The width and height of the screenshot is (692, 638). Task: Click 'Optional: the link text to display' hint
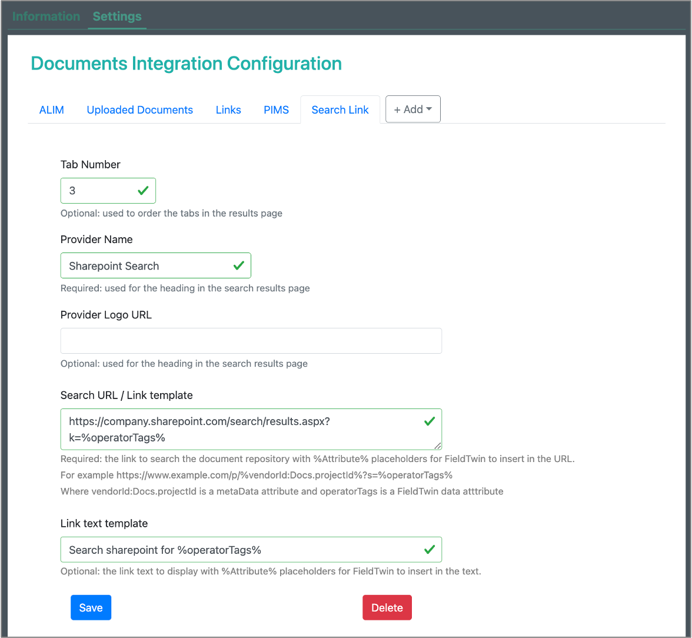pos(271,571)
